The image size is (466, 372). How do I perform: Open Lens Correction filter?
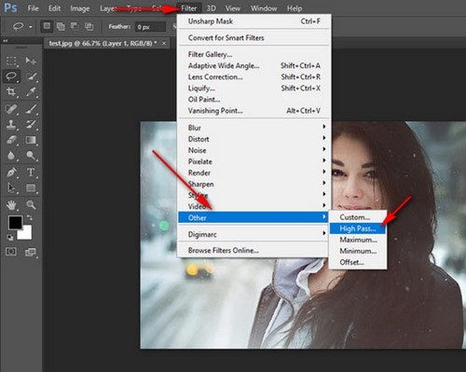coord(254,76)
